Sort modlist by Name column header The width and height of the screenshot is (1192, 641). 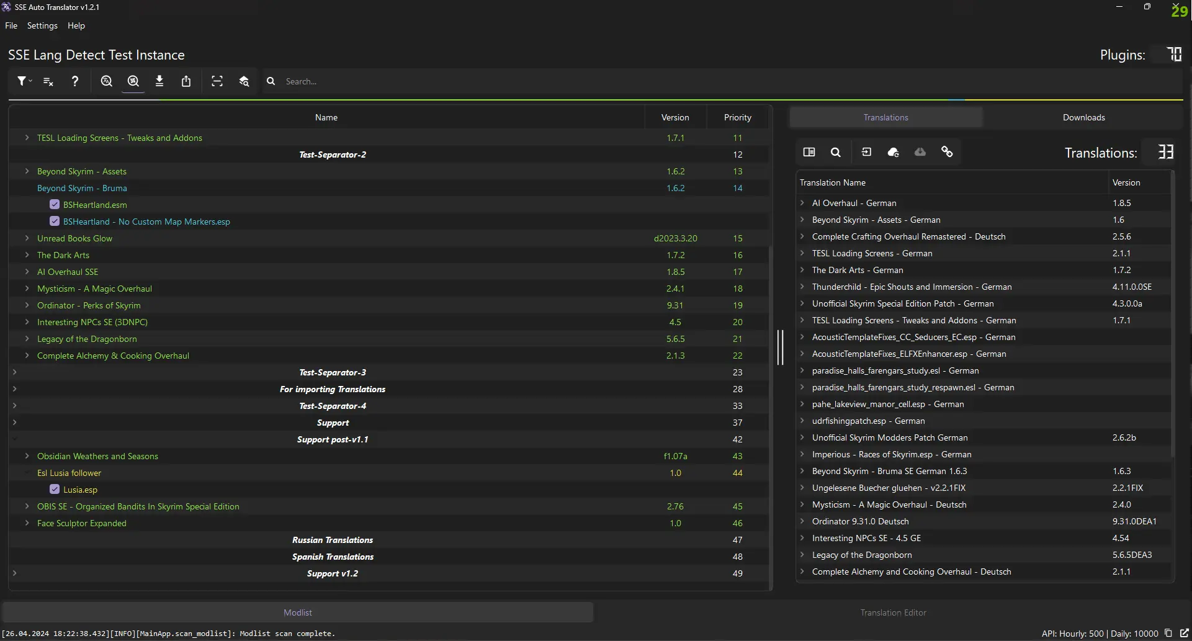[326, 117]
